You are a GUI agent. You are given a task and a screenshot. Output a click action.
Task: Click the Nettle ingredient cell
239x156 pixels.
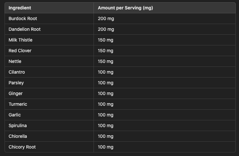pos(15,61)
